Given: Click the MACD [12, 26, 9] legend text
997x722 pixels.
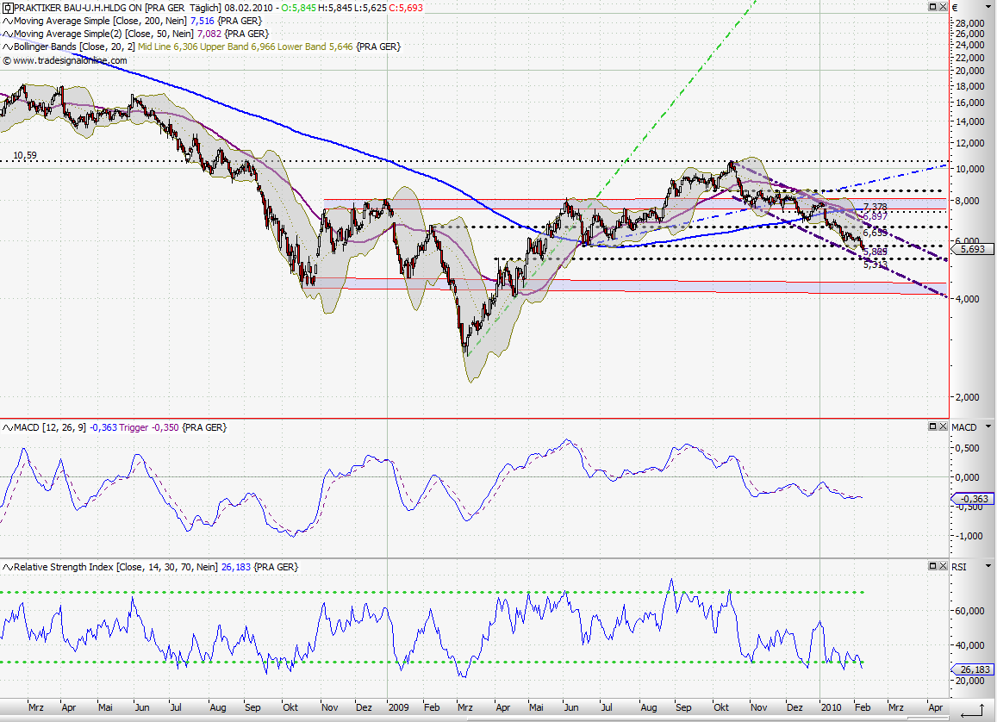Looking at the screenshot, I should click(50, 427).
